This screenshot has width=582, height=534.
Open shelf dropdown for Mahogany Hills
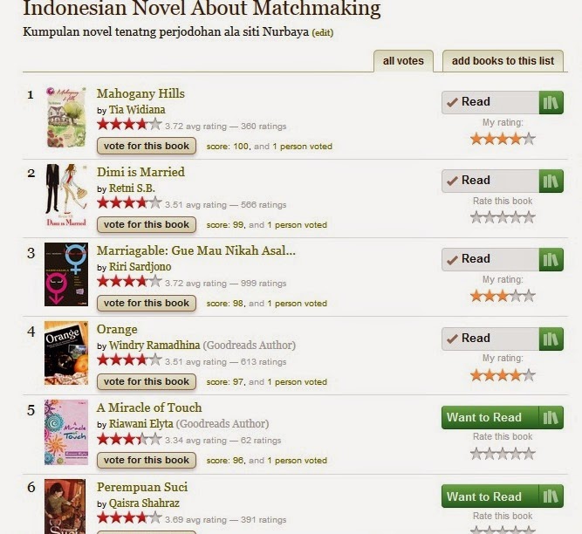551,102
